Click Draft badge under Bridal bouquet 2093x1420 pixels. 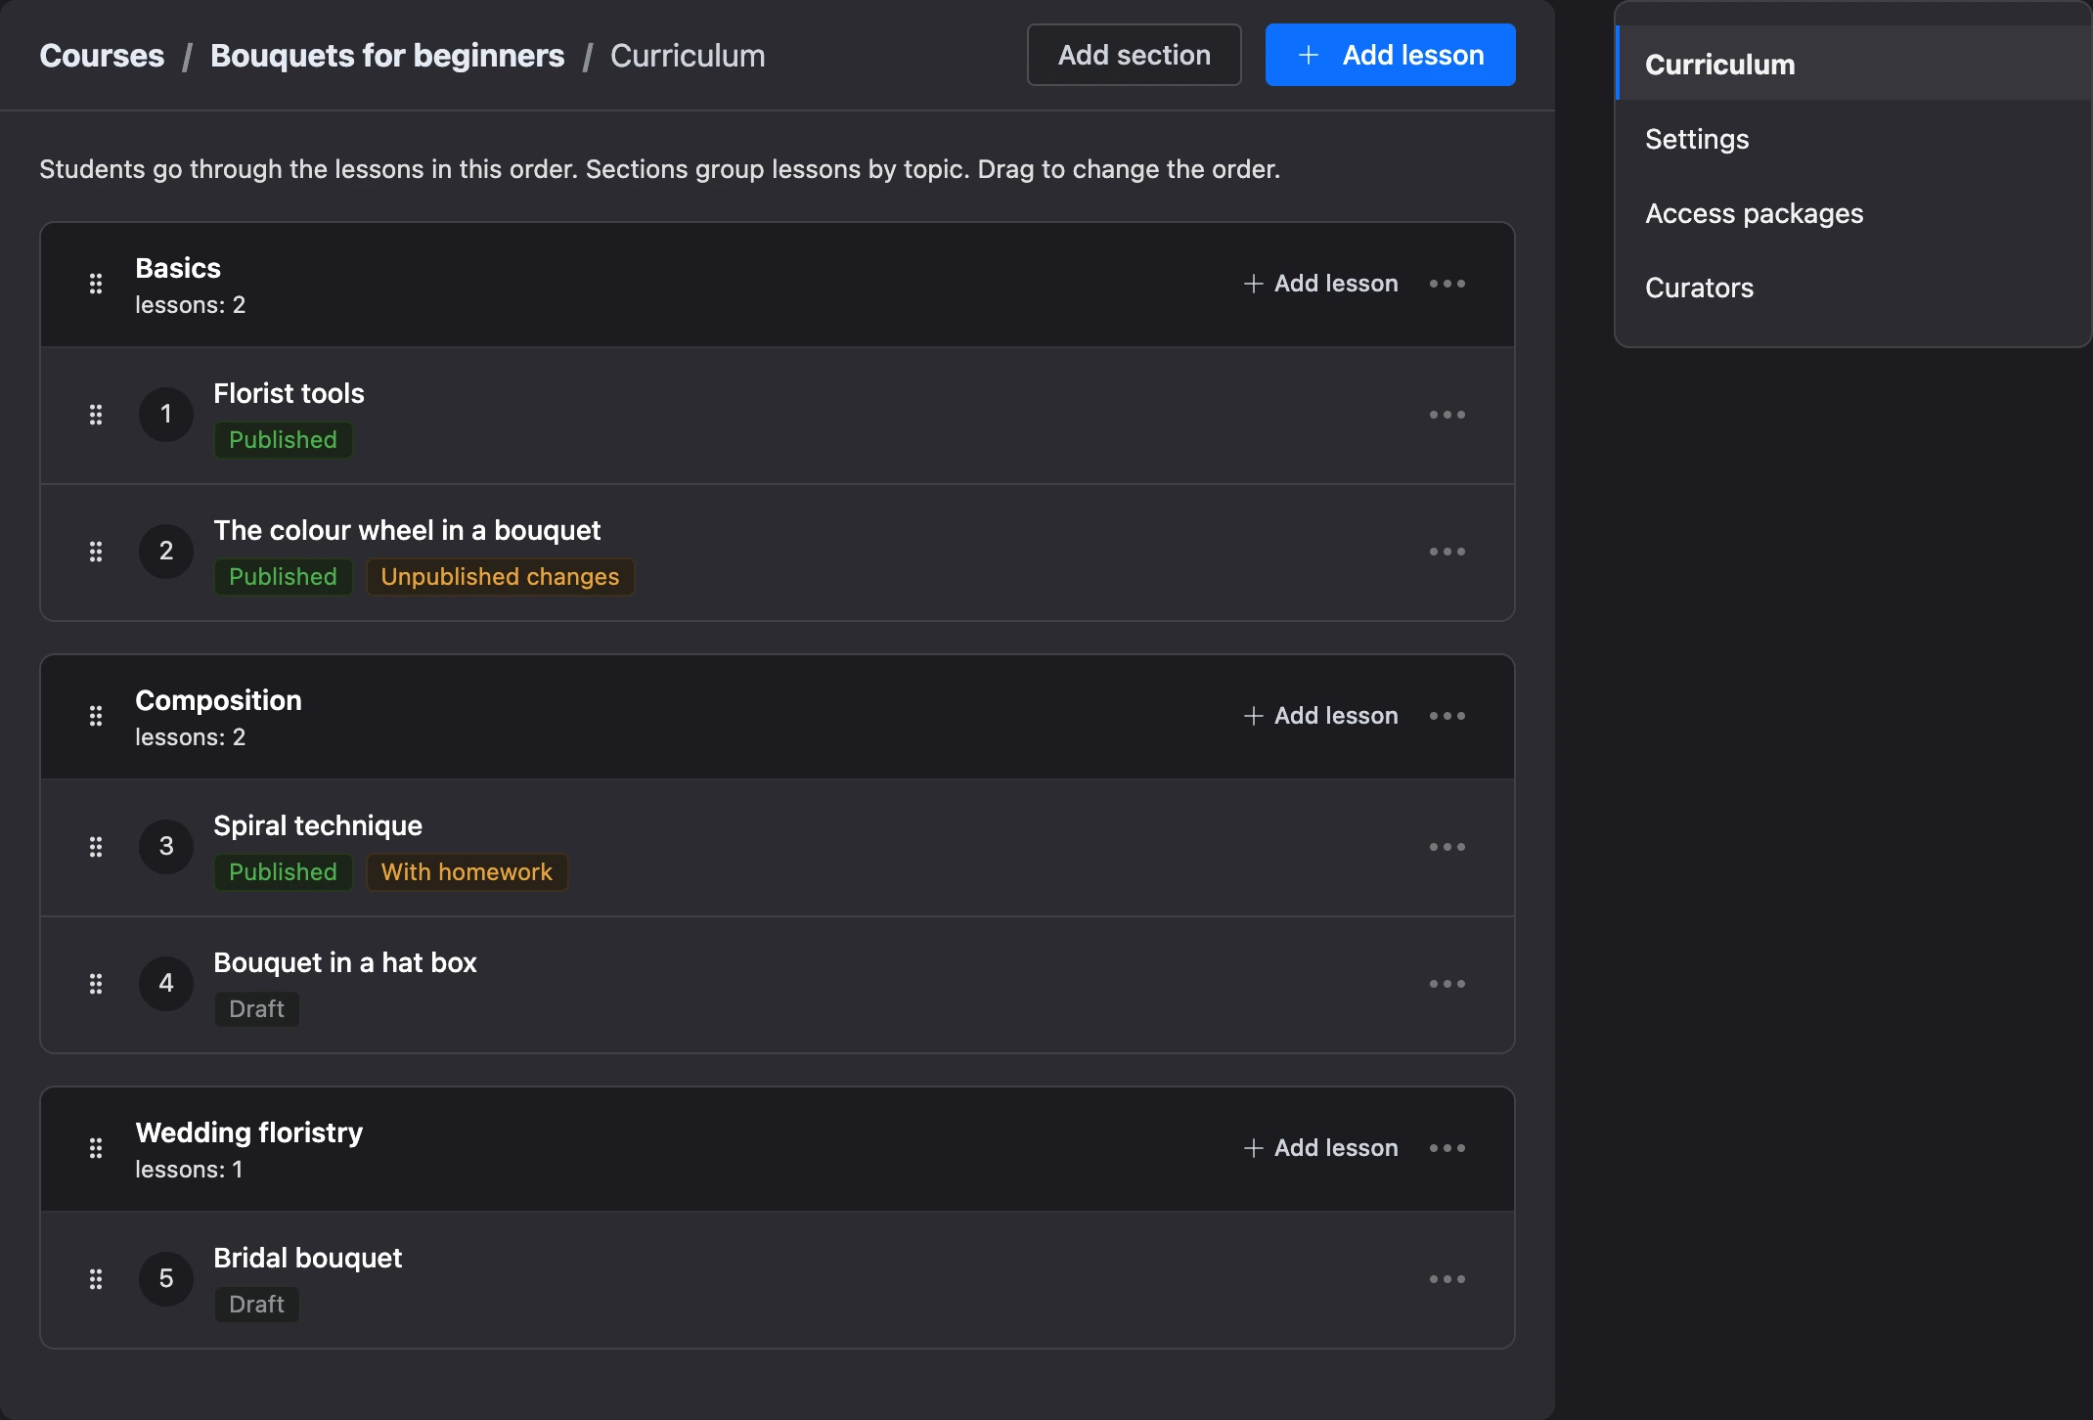pyautogui.click(x=256, y=1305)
